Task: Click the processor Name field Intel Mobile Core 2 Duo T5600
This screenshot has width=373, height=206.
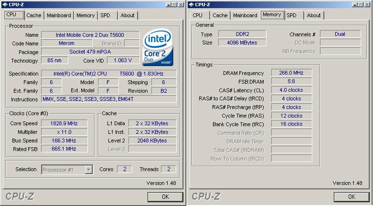Action: click(90, 35)
